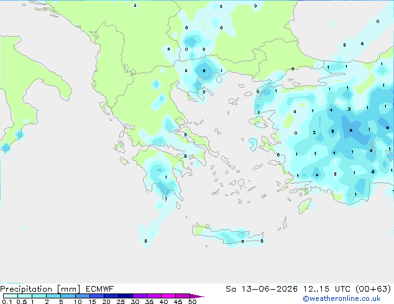The width and height of the screenshot is (394, 304).
Task: Click the 'Sa' weekday abbreviation
Action: tap(231, 289)
